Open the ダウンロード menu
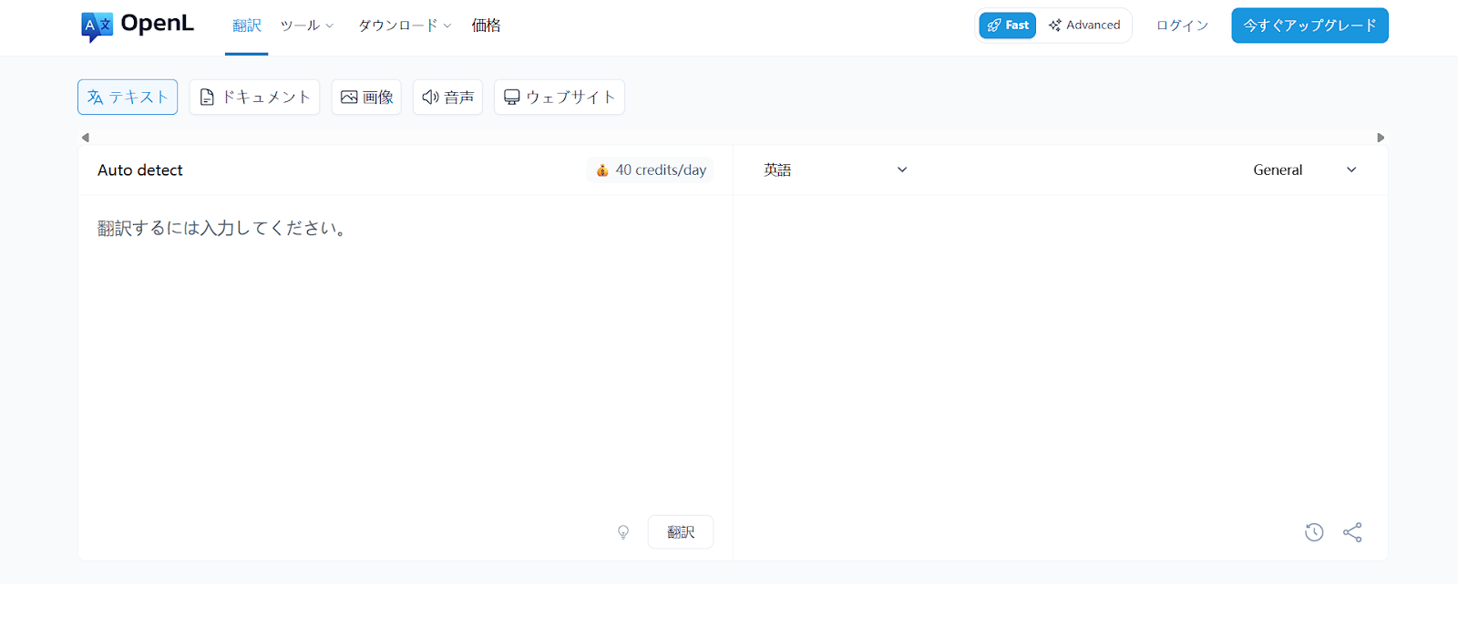Screen dimensions: 1458x638 click(x=404, y=26)
